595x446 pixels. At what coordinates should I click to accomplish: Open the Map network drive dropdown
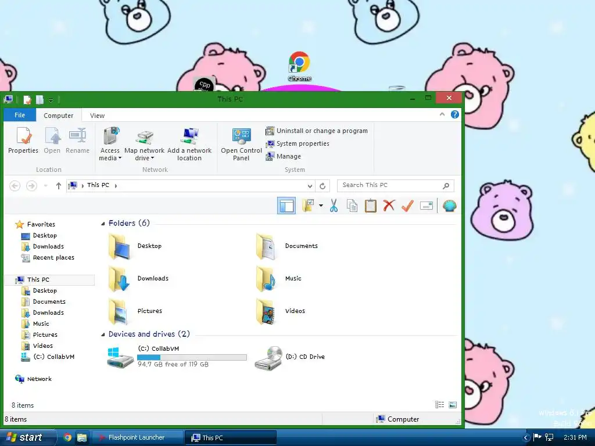pos(144,144)
